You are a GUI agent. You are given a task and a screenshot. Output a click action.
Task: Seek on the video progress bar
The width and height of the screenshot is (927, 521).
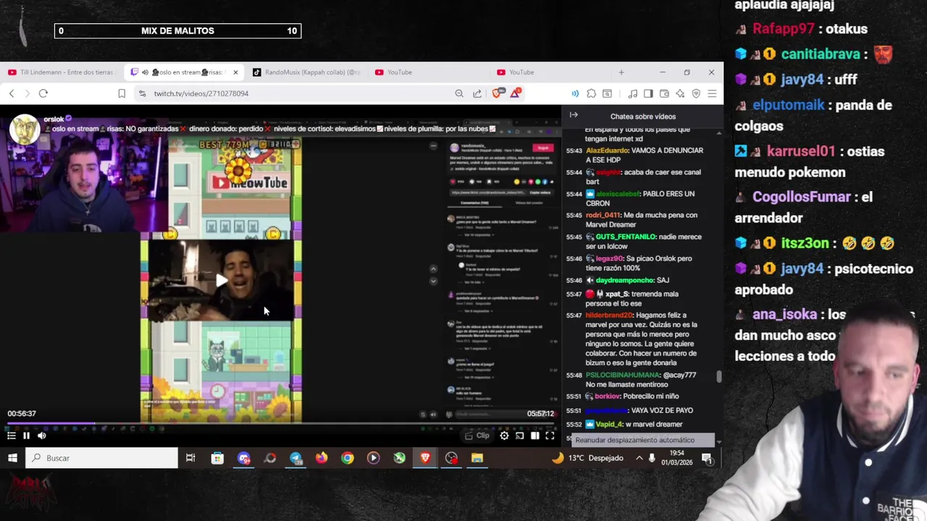[x=280, y=423]
